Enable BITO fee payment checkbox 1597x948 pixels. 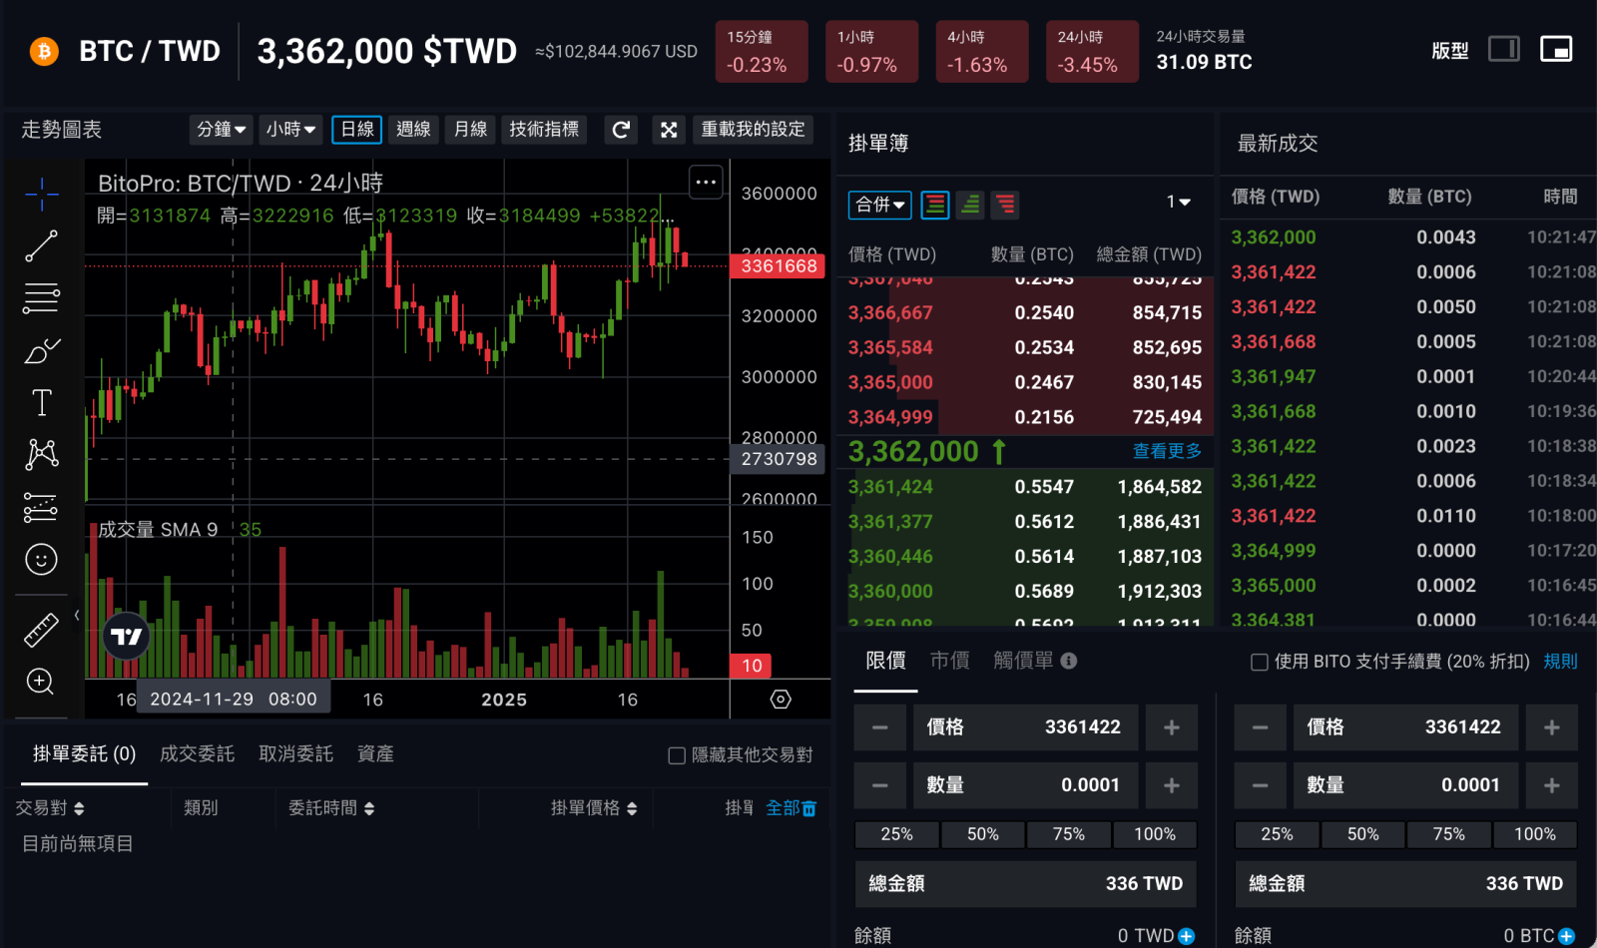1260,662
